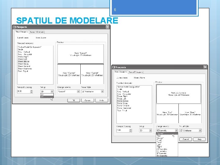Image resolution: width=220 pixels, height=165 pixels.
Task: Select Three: Horizontal in upper-left dialog list
Action: pos(25,69)
